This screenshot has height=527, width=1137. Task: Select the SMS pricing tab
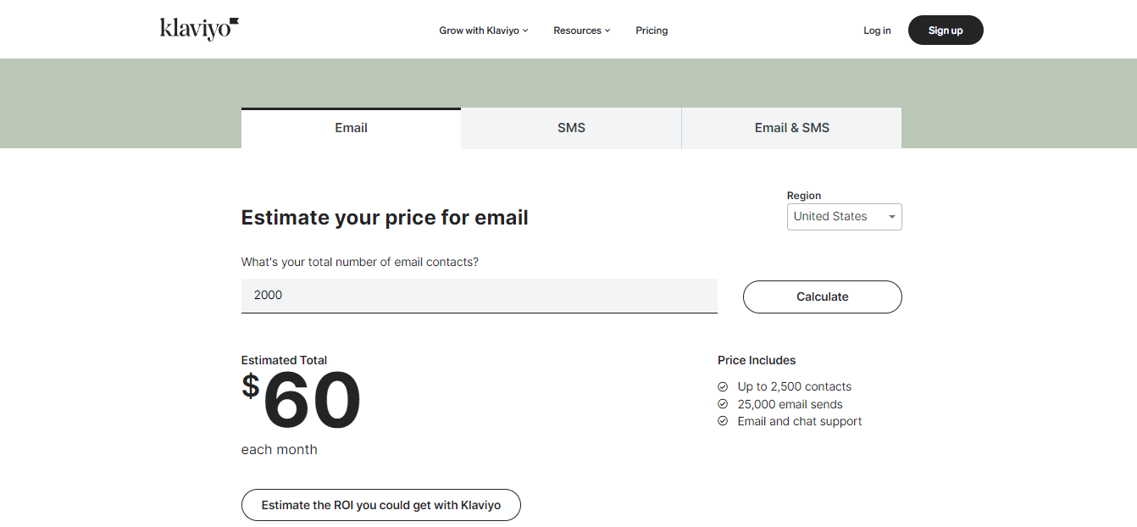pyautogui.click(x=571, y=128)
